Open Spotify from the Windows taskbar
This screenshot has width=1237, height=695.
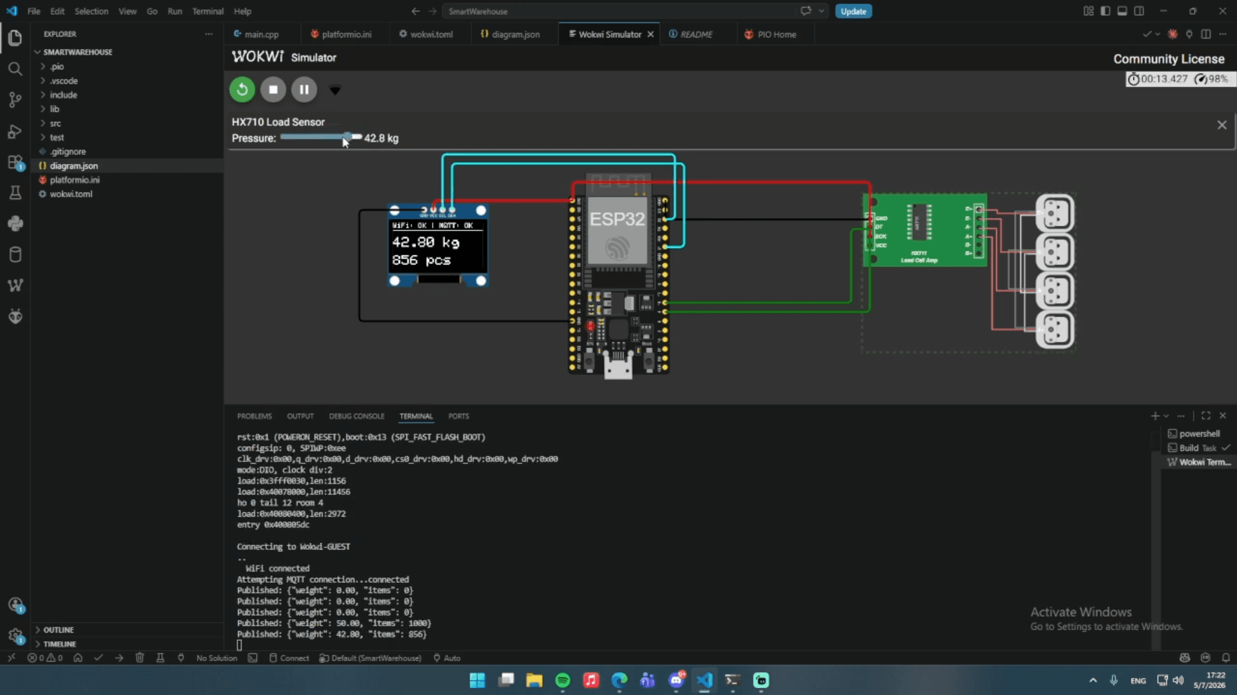tap(562, 680)
